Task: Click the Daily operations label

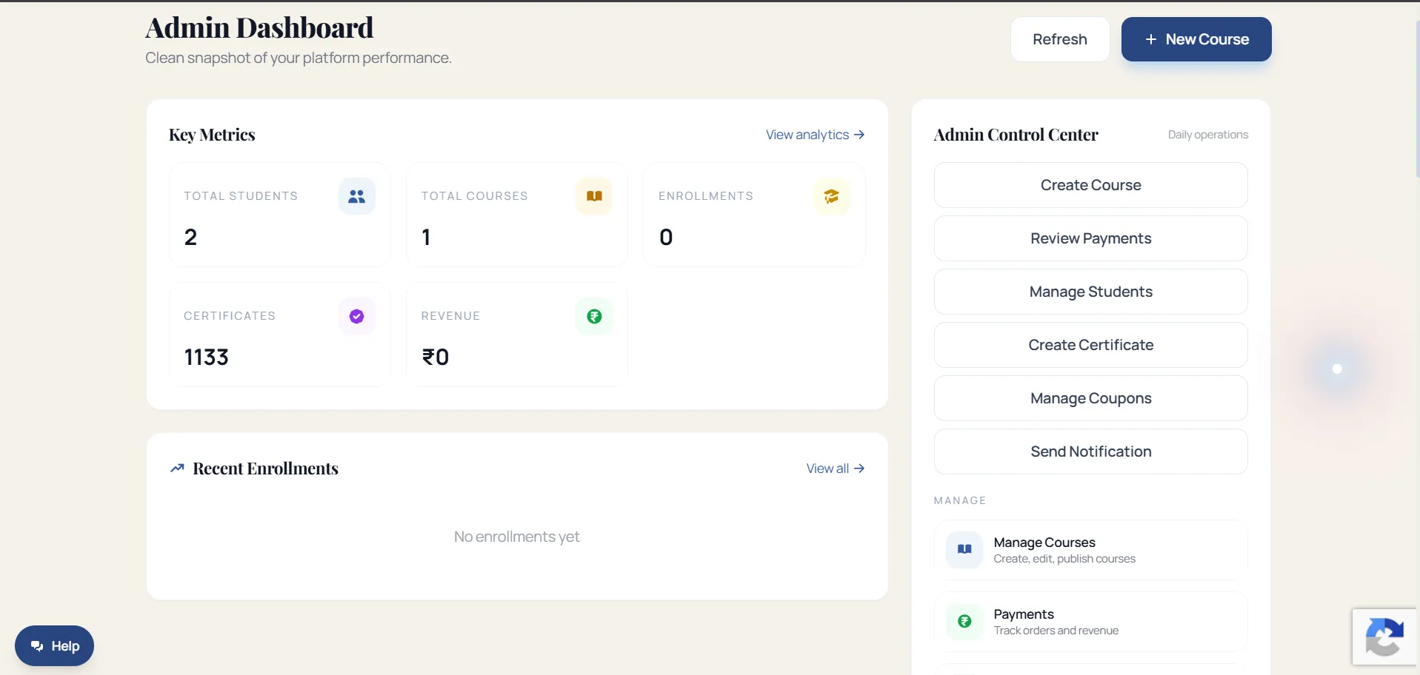Action: [1208, 135]
